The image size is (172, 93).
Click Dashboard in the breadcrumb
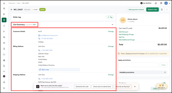tap(12, 3)
